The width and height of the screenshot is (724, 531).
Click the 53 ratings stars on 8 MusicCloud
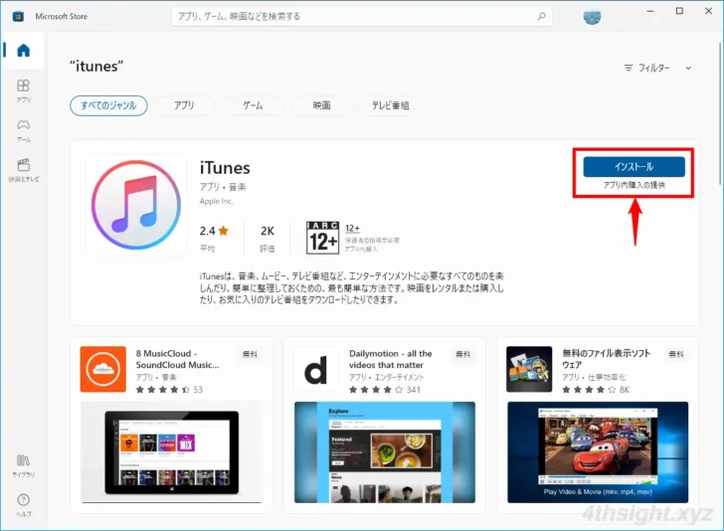169,390
